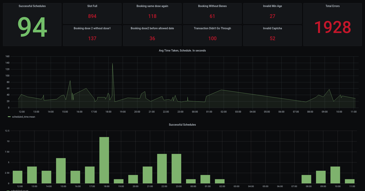Click the large 94 successful schedules value
The width and height of the screenshot is (365, 191).
[x=32, y=28]
